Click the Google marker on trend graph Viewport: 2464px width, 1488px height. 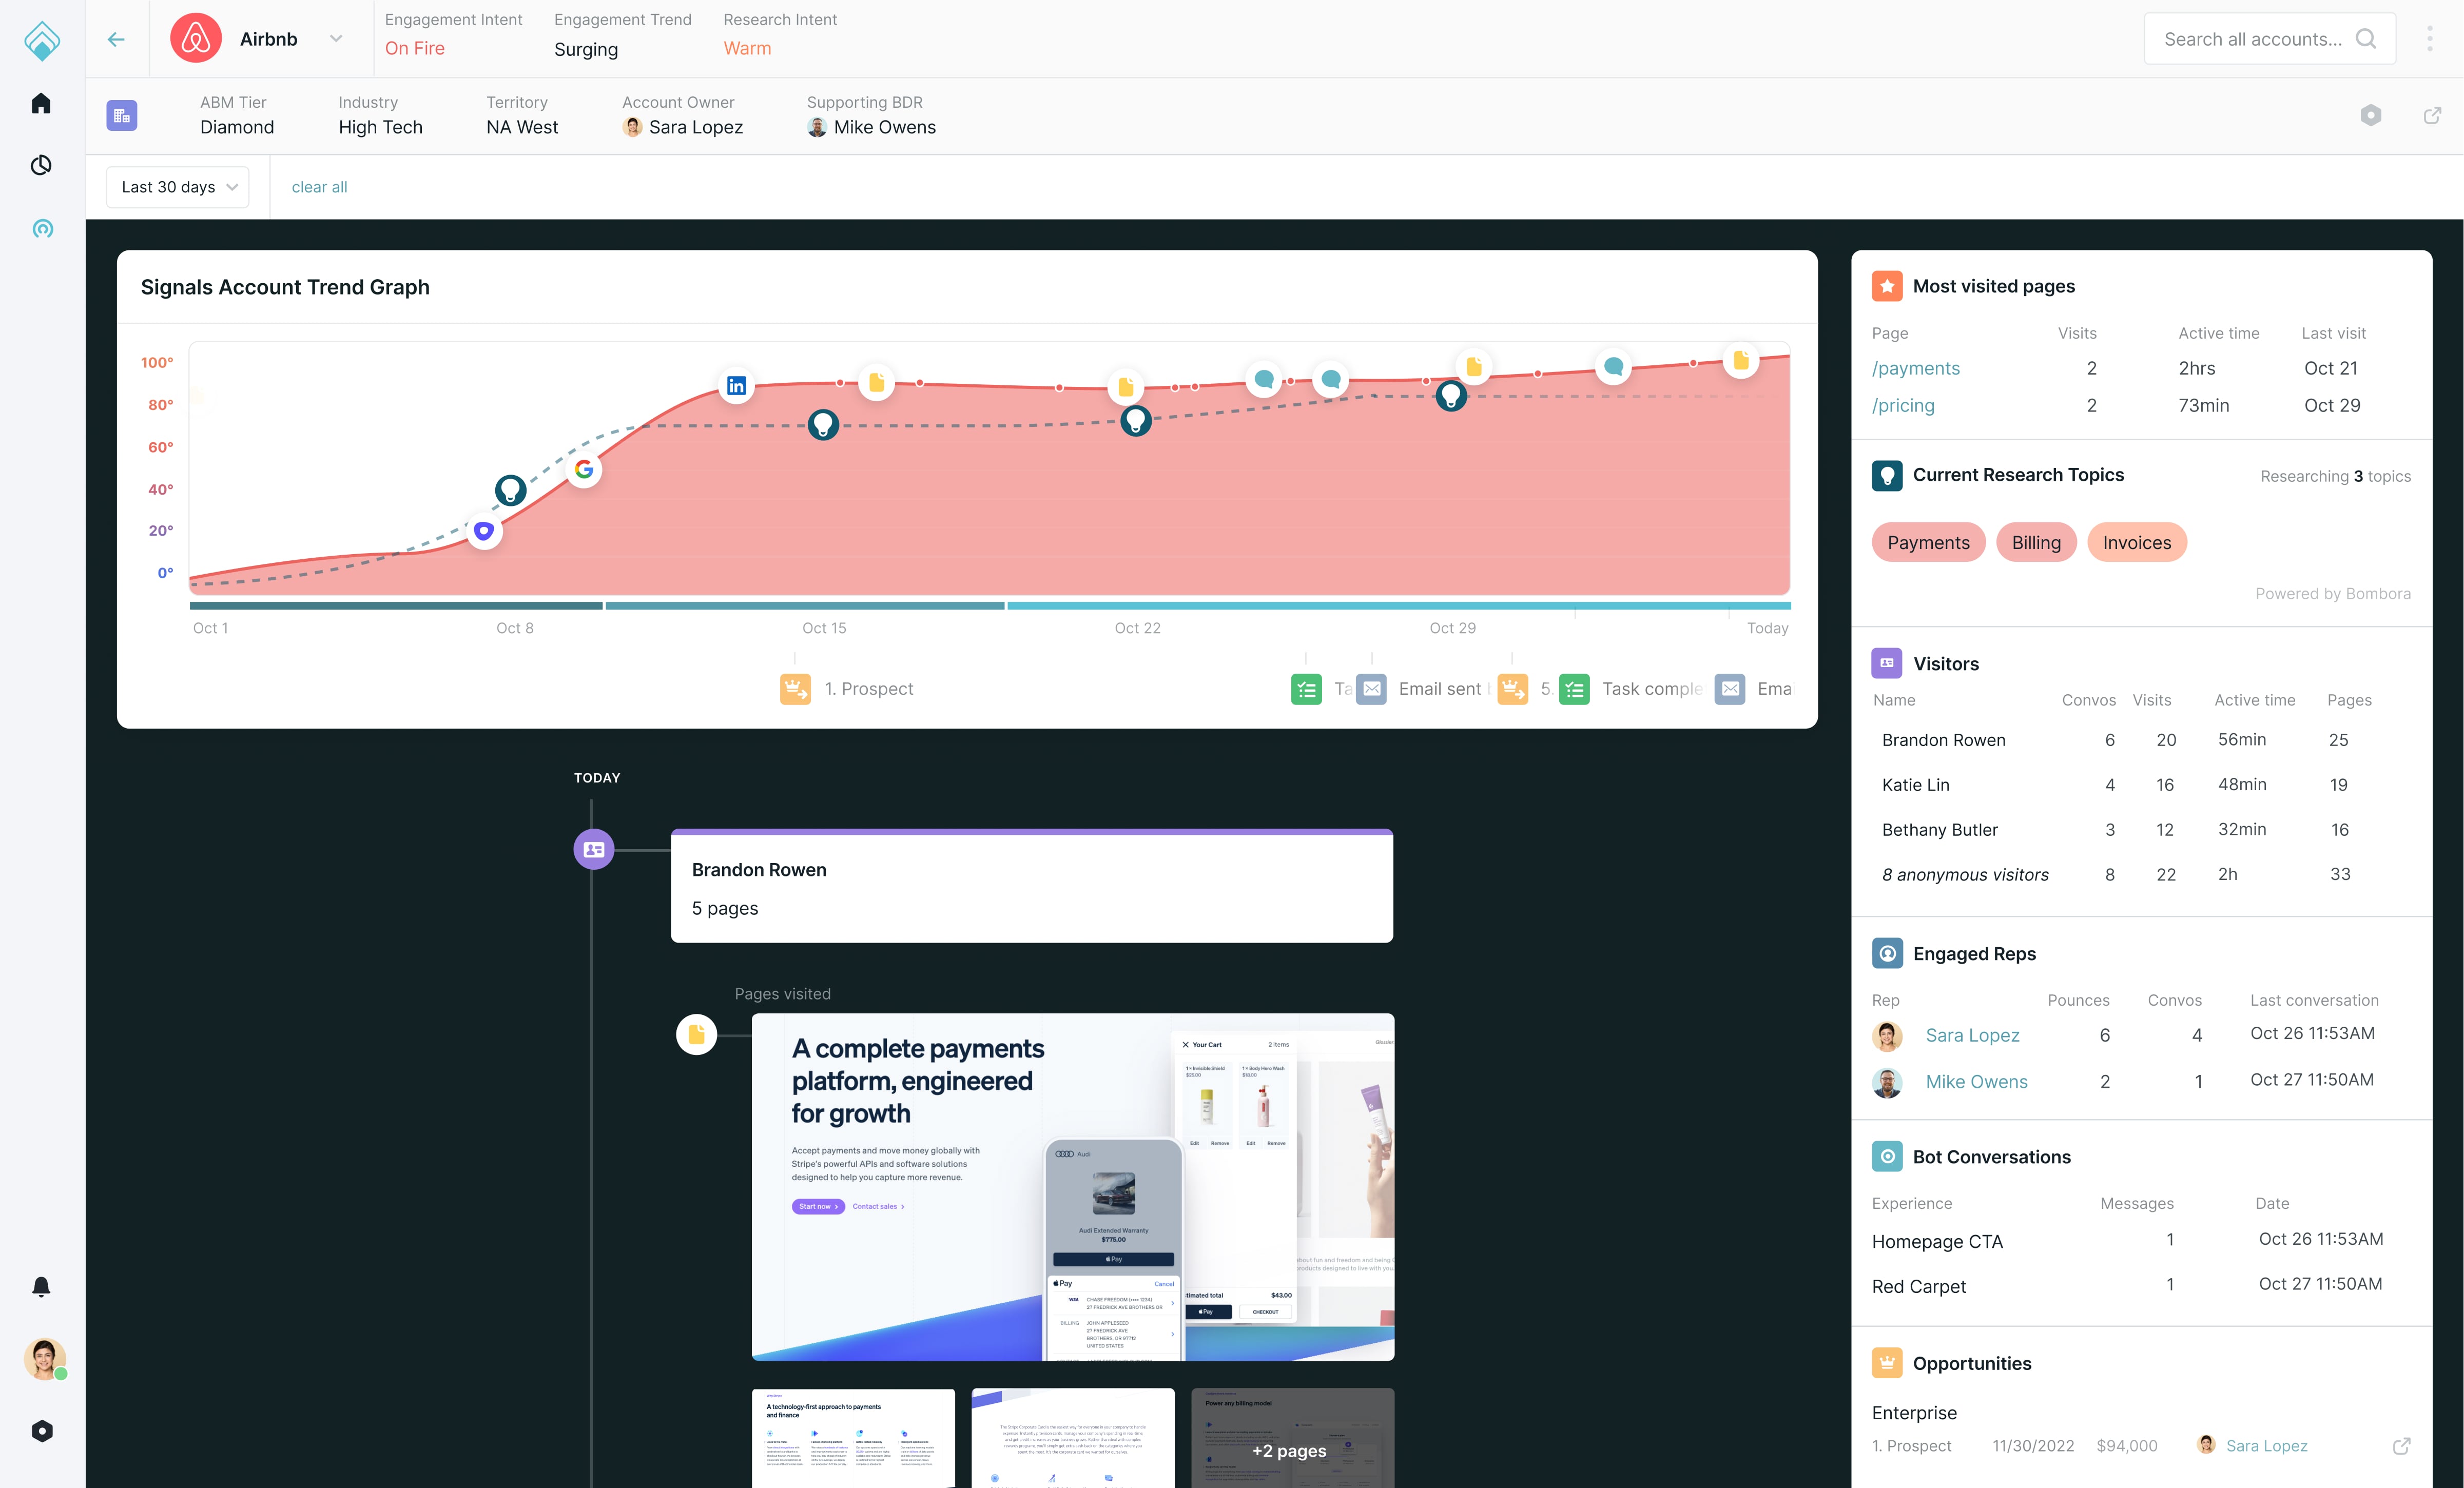pos(584,469)
